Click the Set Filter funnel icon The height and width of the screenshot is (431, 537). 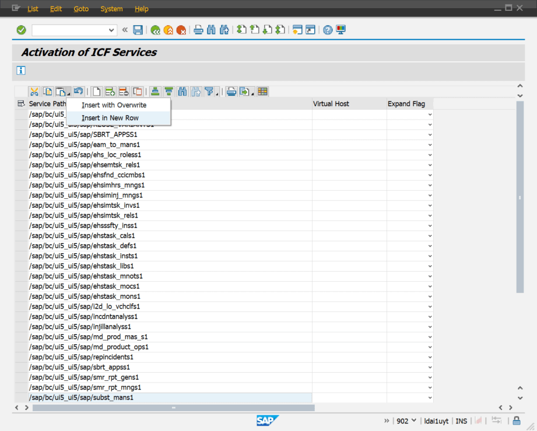click(x=209, y=92)
